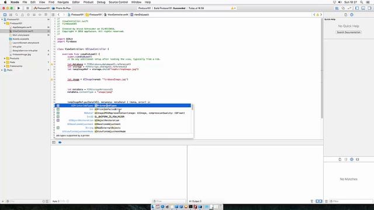
Task: Open the File Template library
Action: click(x=340, y=159)
